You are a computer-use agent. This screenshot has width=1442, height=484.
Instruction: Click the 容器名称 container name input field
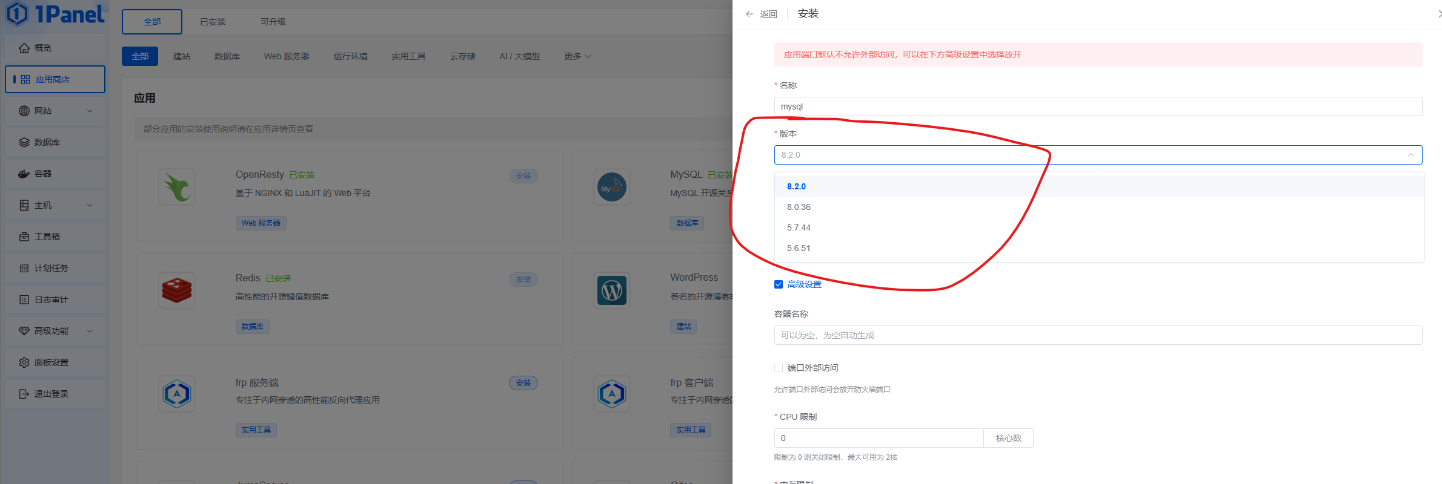[x=1098, y=335]
